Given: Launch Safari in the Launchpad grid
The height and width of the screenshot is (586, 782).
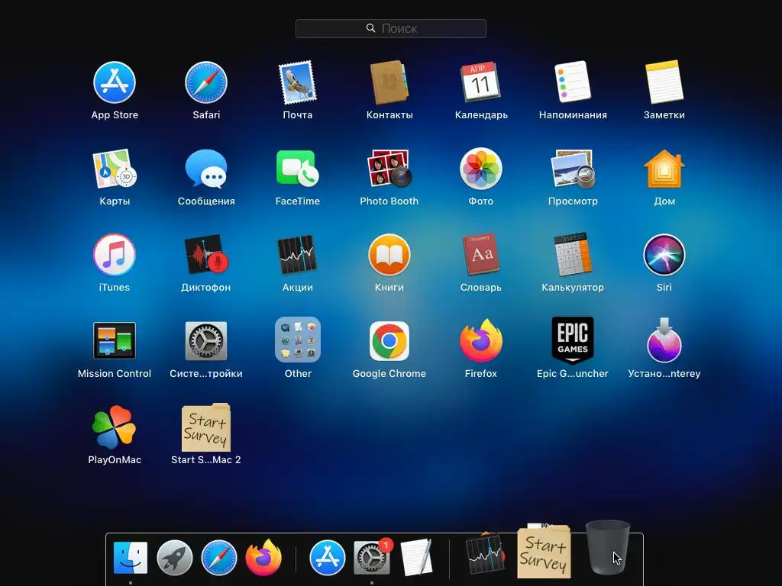Looking at the screenshot, I should 206,82.
